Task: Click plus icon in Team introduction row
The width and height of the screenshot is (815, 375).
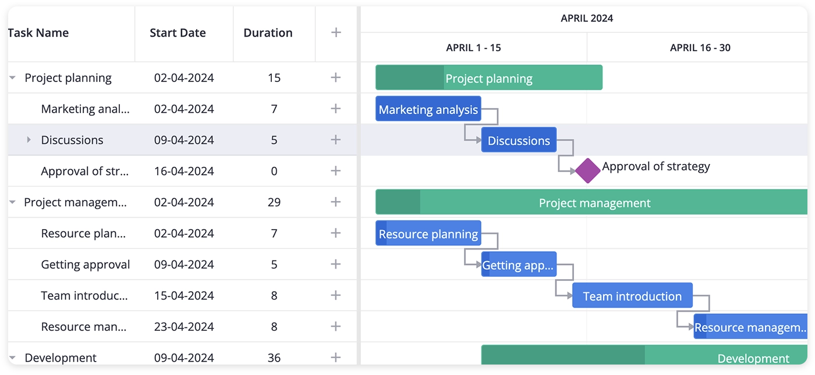Action: pyautogui.click(x=336, y=295)
